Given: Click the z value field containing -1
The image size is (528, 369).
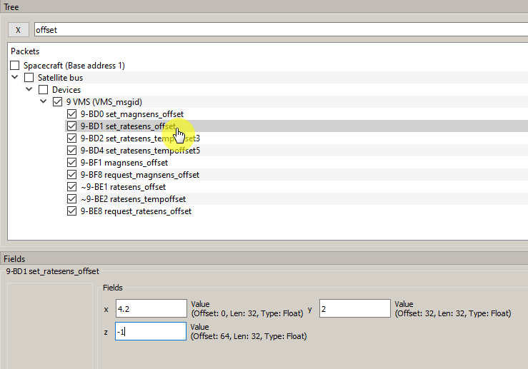Looking at the screenshot, I should [x=150, y=331].
